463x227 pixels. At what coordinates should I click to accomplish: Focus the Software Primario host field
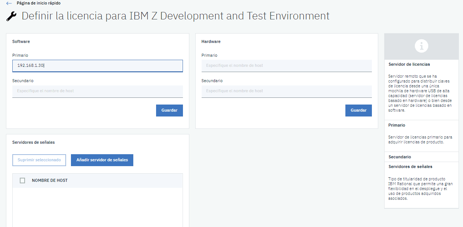[97, 66]
